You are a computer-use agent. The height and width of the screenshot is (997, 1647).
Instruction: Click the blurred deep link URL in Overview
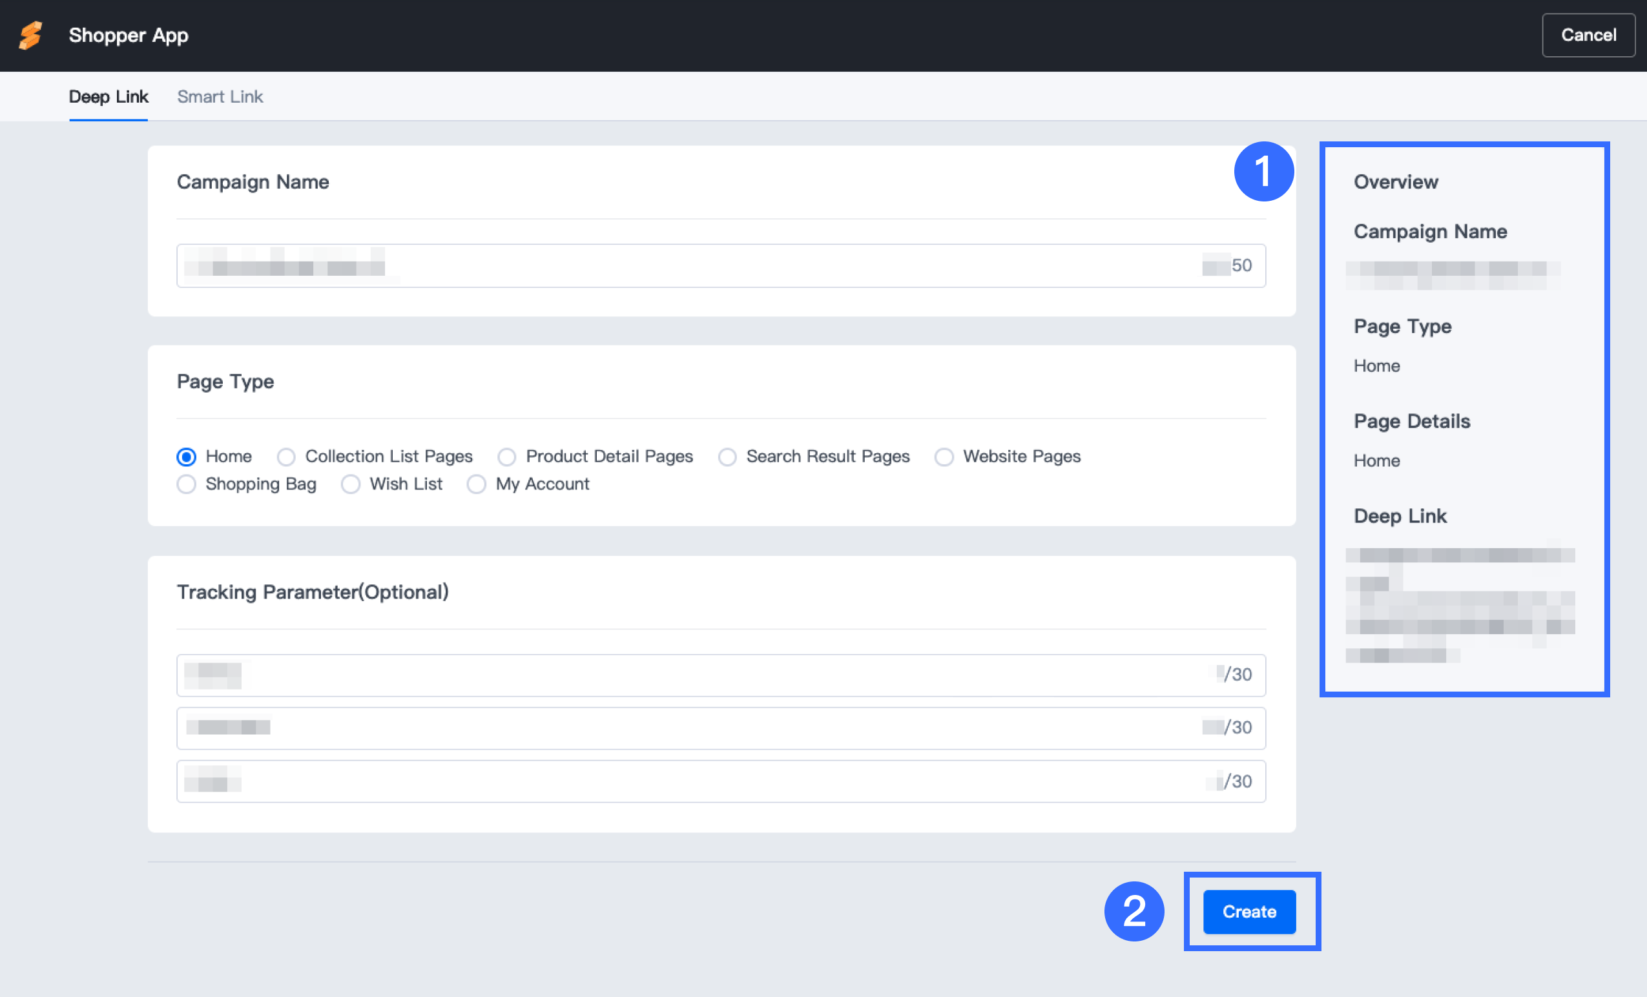(x=1460, y=605)
